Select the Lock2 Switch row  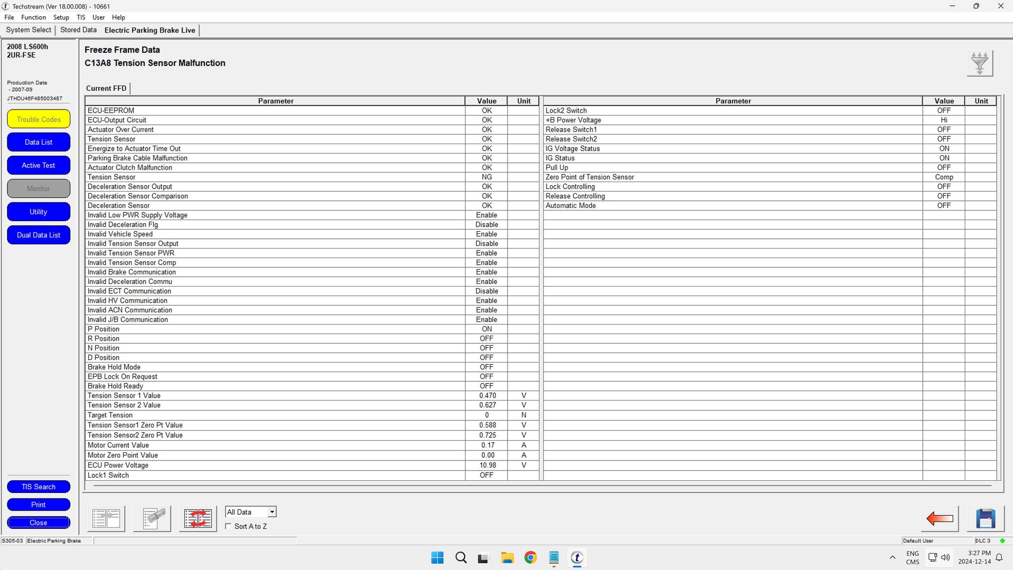pos(770,111)
